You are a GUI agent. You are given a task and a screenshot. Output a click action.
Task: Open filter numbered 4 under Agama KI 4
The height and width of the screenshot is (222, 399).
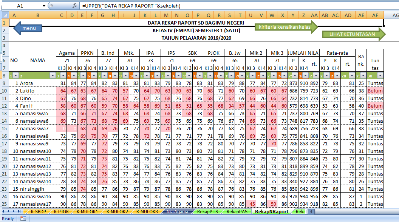pos(74,76)
